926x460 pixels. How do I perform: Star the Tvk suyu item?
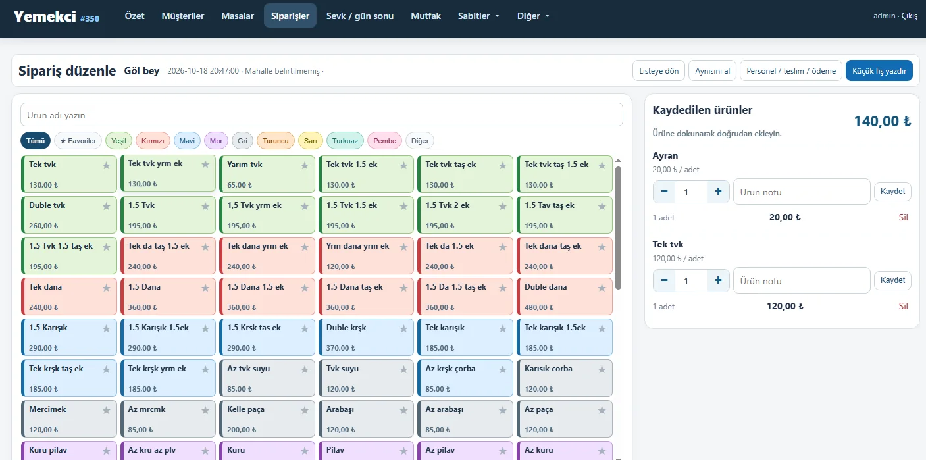point(404,370)
